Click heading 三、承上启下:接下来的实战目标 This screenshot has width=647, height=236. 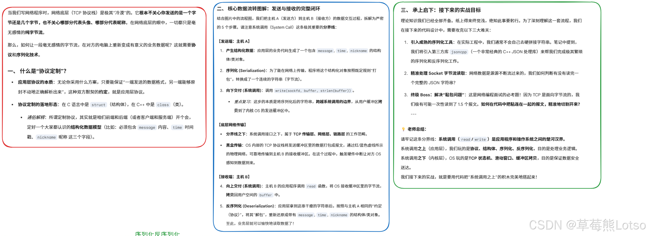(x=441, y=10)
